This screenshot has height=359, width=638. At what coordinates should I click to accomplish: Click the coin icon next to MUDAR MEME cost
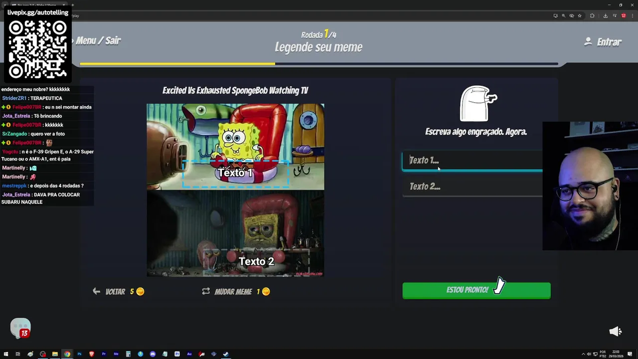(266, 292)
